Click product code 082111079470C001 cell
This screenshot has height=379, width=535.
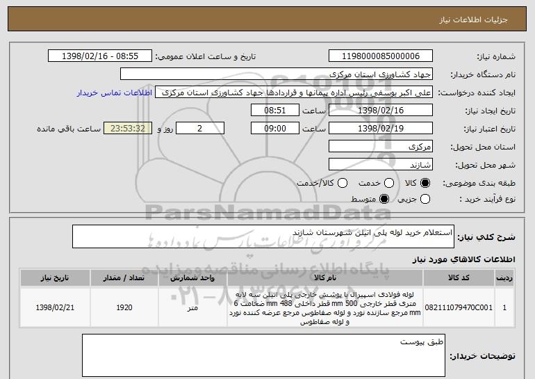[459, 307]
